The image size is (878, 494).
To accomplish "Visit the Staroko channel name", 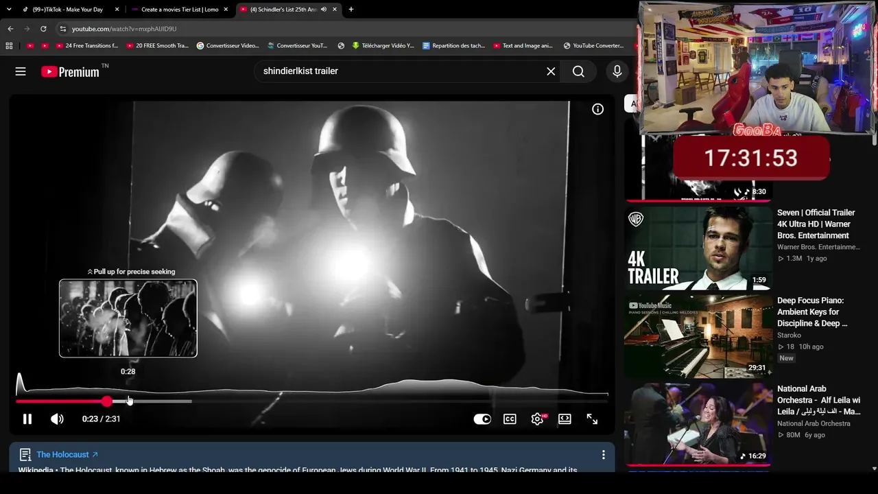I will 789,336.
